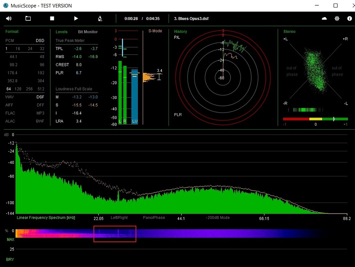Open a file with the folder icon
The width and height of the screenshot is (355, 267).
click(28, 18)
